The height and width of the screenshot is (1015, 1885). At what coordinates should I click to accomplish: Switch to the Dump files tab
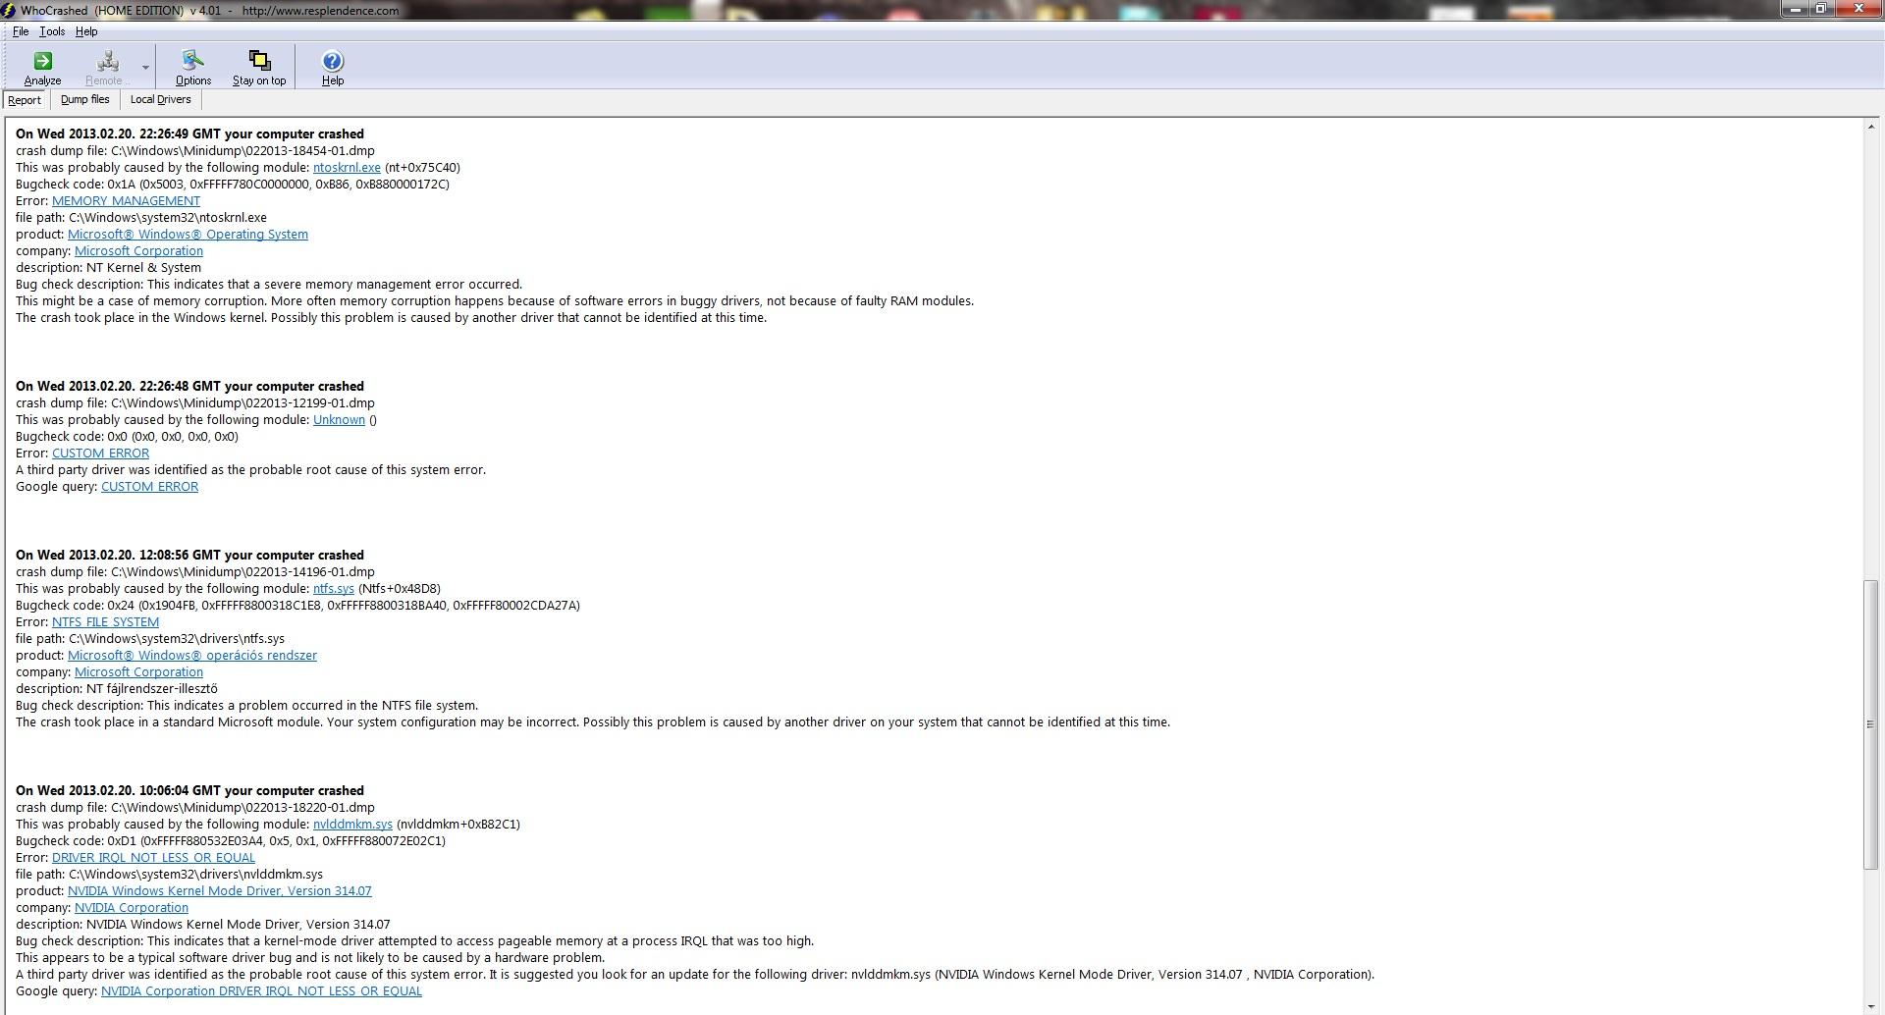(x=85, y=99)
